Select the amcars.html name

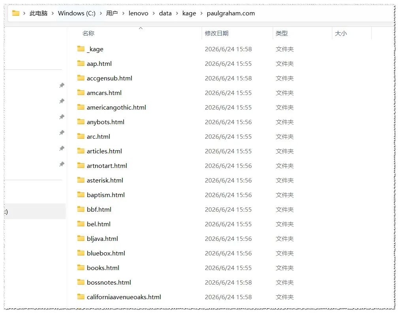tap(104, 93)
